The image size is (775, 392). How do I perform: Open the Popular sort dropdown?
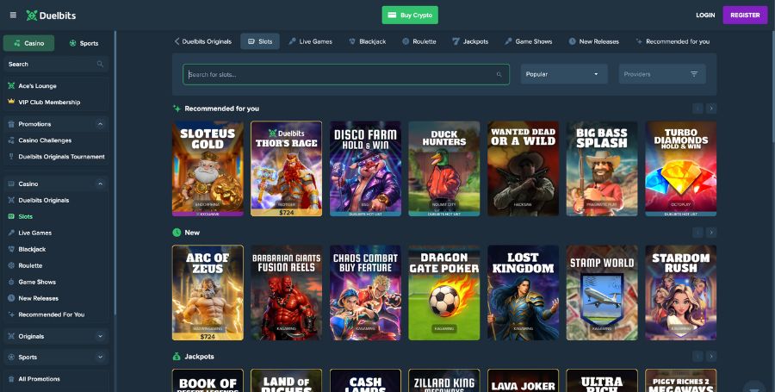pyautogui.click(x=564, y=74)
